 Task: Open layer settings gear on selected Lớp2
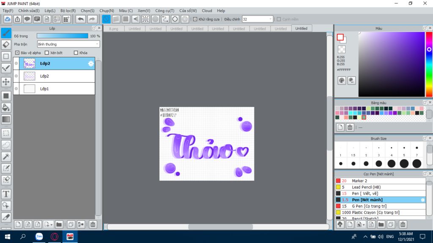(x=91, y=64)
